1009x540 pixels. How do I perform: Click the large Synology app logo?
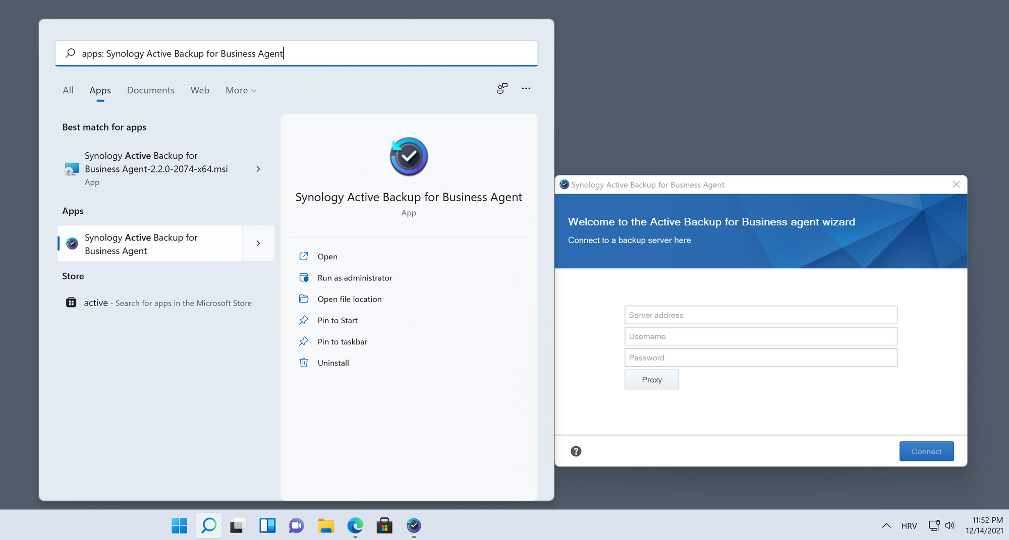coord(409,157)
